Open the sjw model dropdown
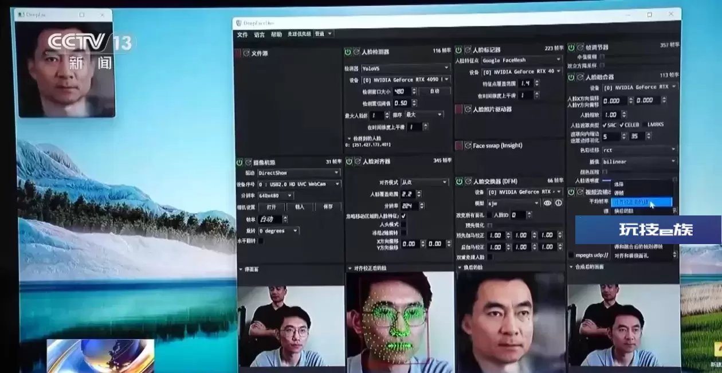Viewport: 722px width, 373px height. (x=513, y=203)
